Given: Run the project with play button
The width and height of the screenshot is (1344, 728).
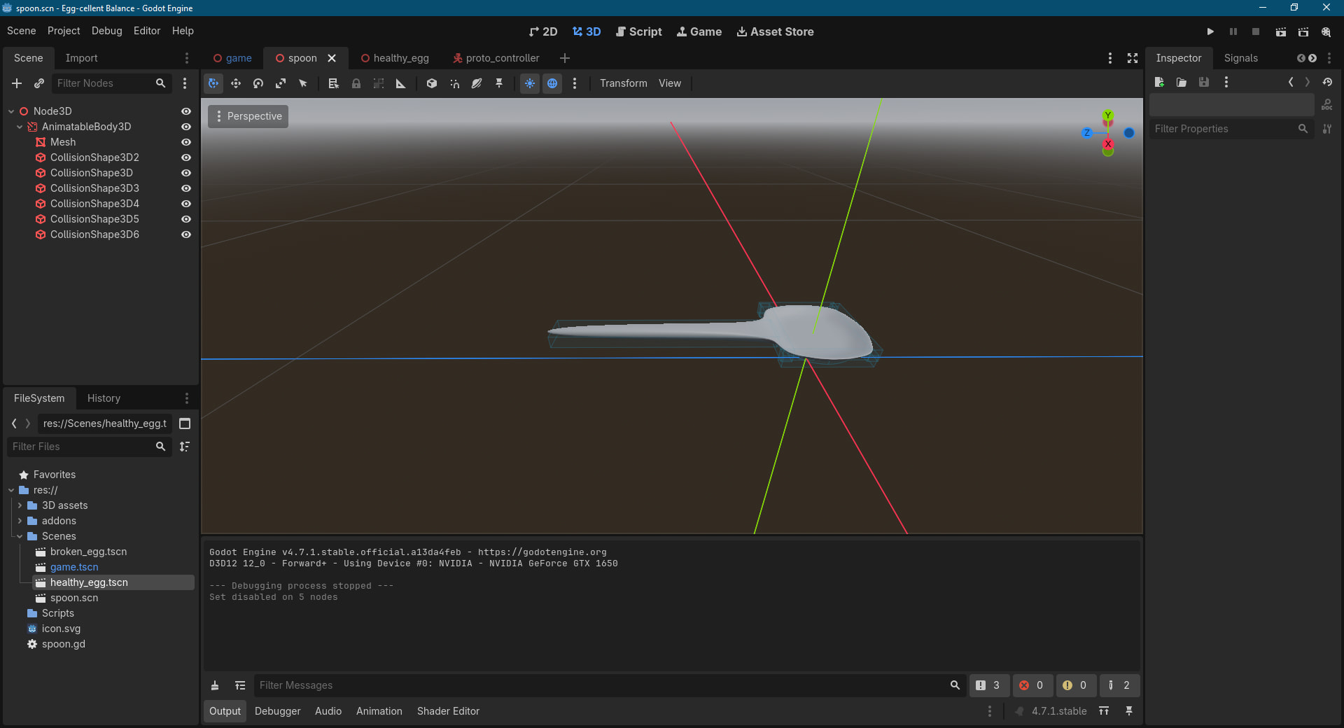Looking at the screenshot, I should [x=1210, y=31].
